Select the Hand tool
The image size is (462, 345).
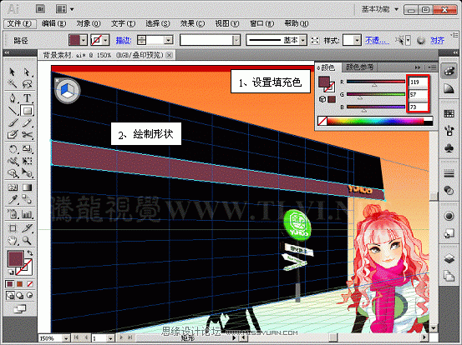click(12, 240)
